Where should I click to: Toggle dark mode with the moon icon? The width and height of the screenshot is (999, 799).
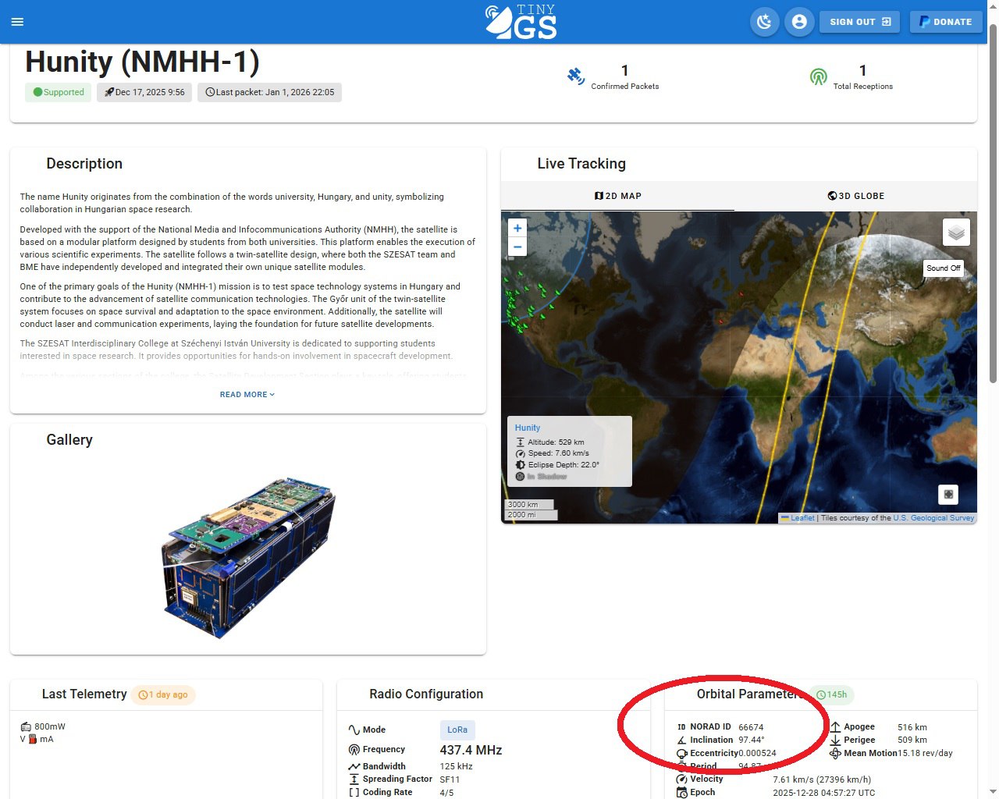pyautogui.click(x=764, y=22)
